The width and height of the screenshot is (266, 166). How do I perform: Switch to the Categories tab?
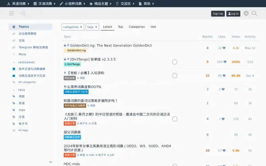137,27
